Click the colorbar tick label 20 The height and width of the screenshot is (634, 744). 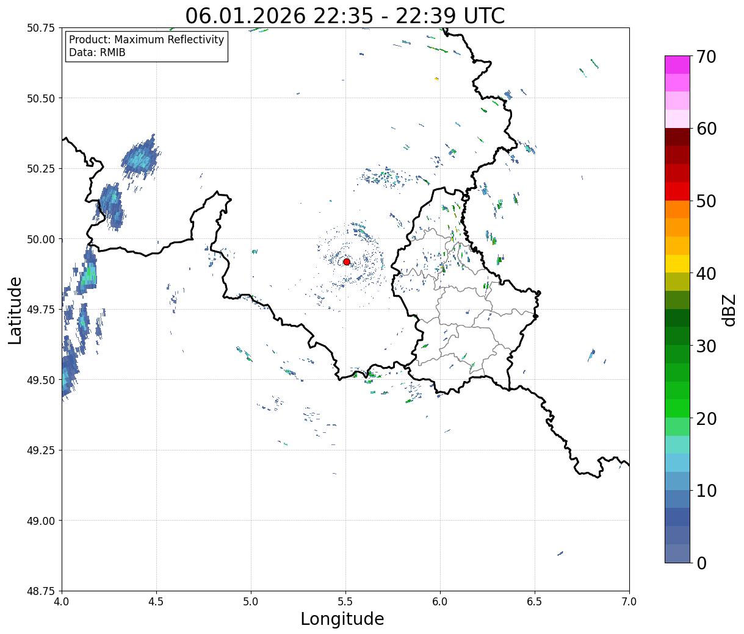pos(706,418)
